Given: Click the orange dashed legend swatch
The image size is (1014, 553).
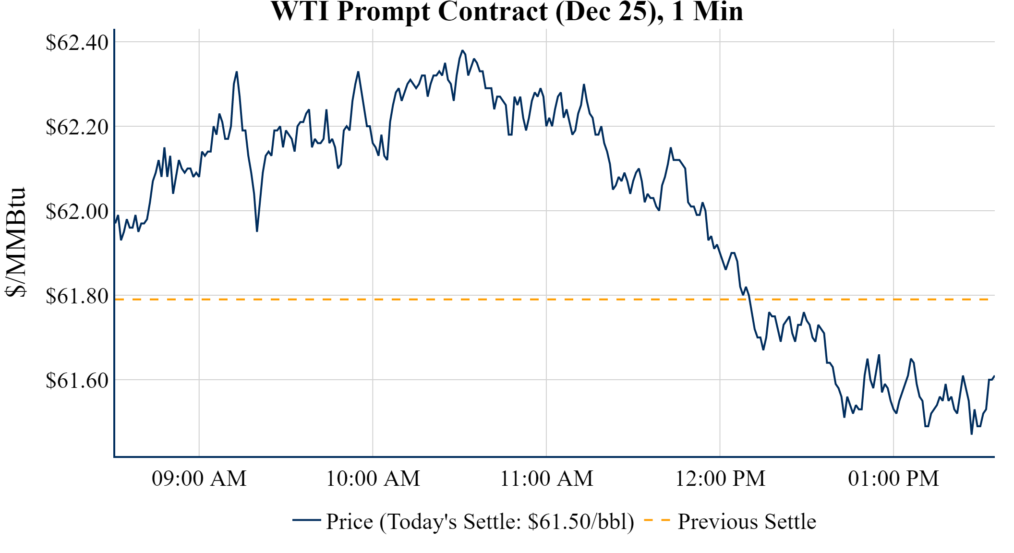Looking at the screenshot, I should [657, 520].
